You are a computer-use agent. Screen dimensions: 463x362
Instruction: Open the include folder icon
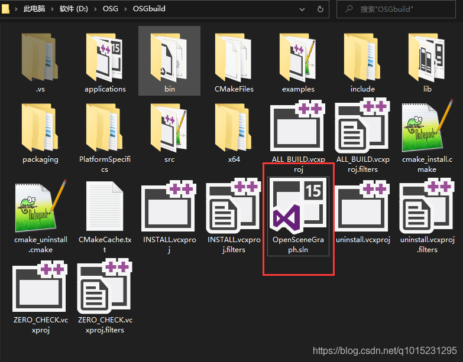(x=362, y=57)
